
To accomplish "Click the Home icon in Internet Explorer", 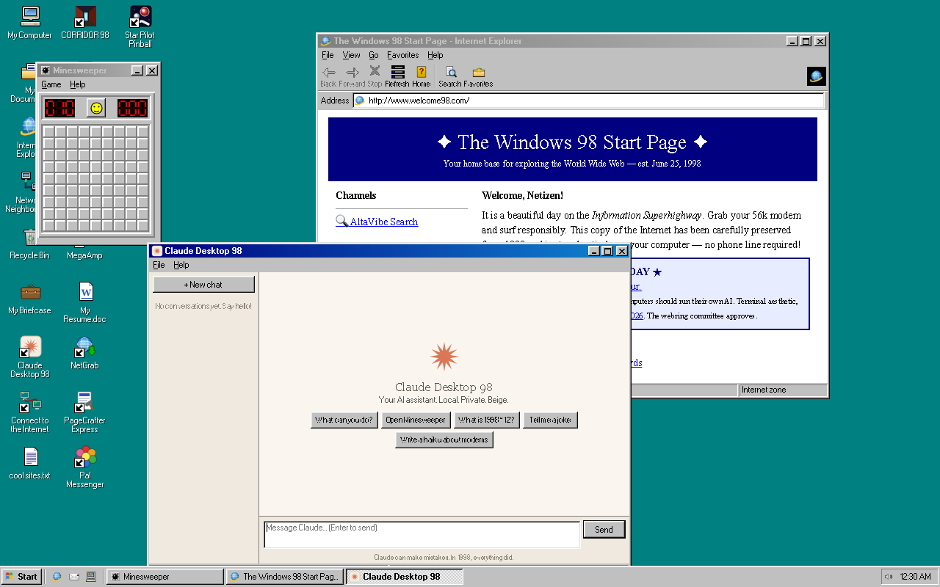I will [x=422, y=76].
